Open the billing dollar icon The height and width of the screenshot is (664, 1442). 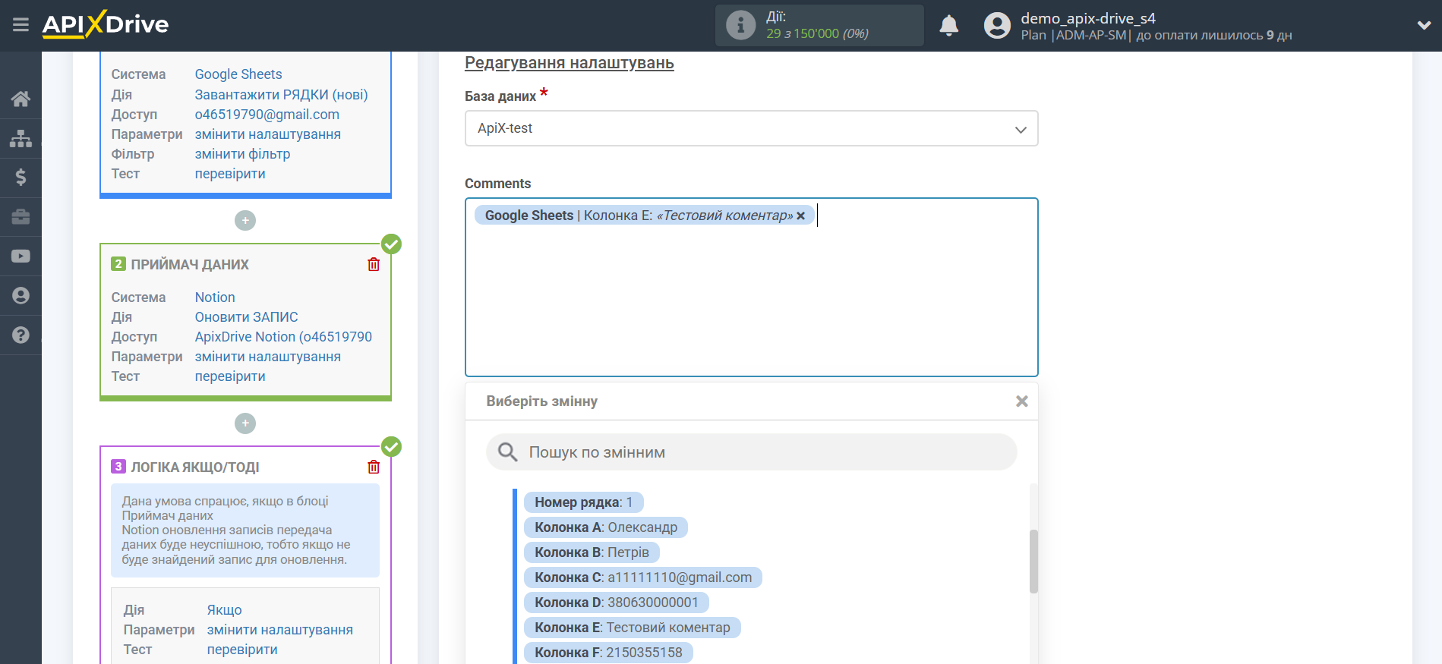pos(21,178)
